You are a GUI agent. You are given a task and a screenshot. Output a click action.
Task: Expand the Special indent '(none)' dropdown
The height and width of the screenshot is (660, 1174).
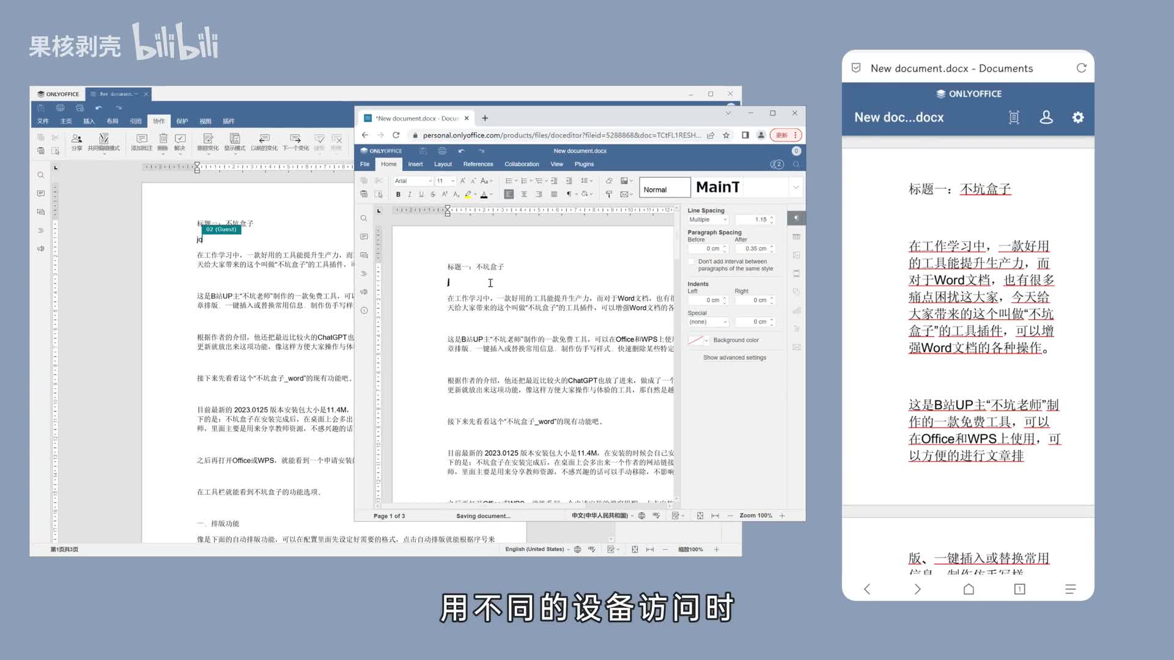click(708, 322)
